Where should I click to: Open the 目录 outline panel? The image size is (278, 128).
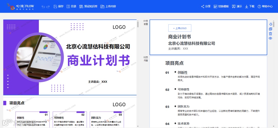pyautogui.click(x=71, y=6)
